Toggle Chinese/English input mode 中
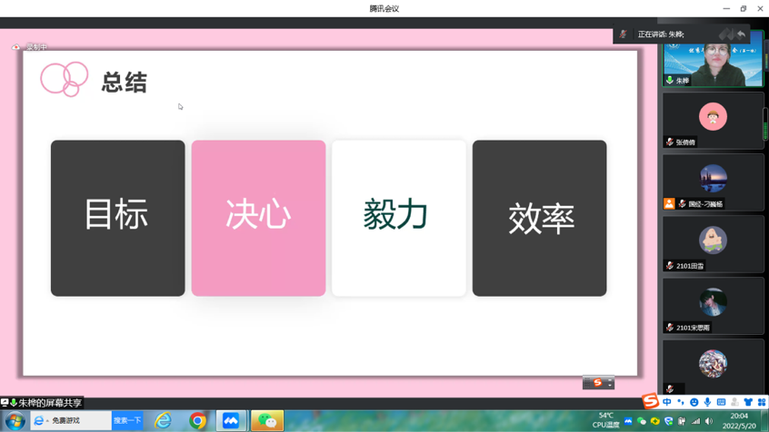 click(666, 402)
